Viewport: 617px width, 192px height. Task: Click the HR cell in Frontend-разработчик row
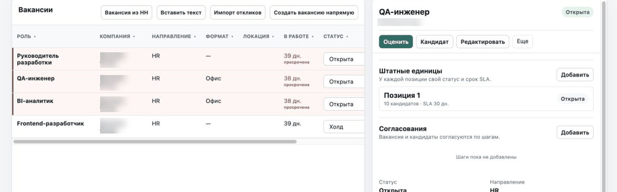tap(156, 124)
